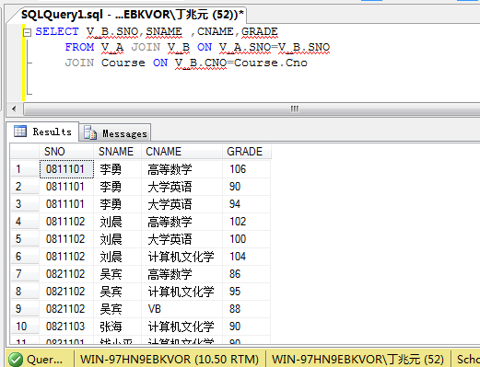Click the FROM keyword in editor
480x367 pixels.
pos(79,47)
